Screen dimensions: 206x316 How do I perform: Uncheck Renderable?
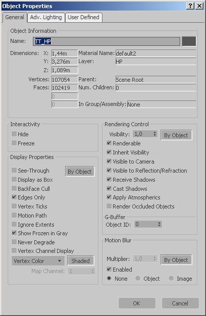109,143
